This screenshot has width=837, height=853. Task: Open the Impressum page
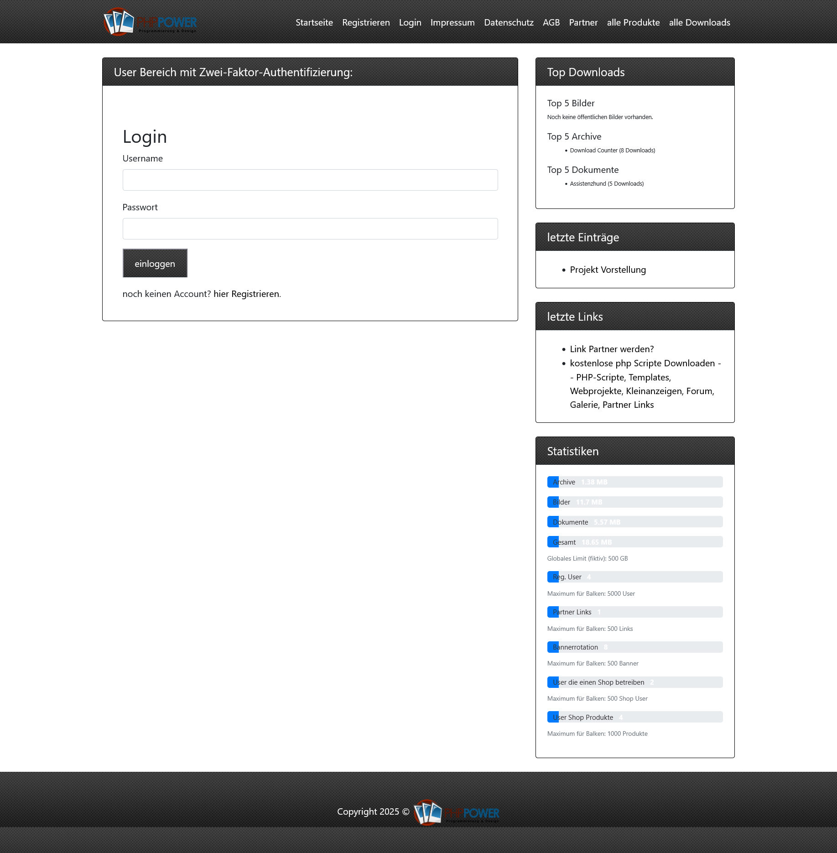pyautogui.click(x=452, y=22)
